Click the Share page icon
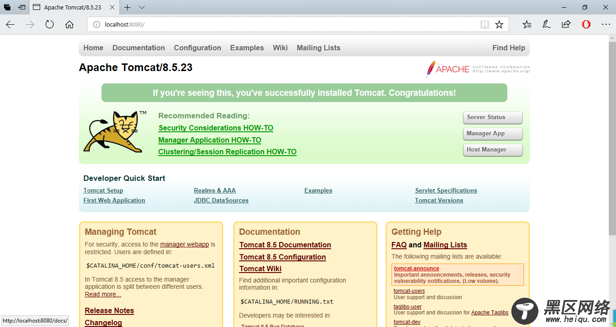The image size is (616, 327). [566, 25]
